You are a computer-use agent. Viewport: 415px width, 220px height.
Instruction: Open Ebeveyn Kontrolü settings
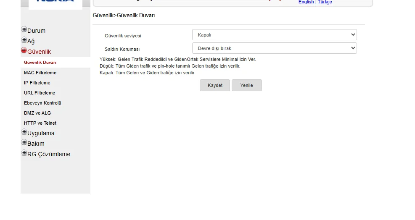pyautogui.click(x=42, y=103)
